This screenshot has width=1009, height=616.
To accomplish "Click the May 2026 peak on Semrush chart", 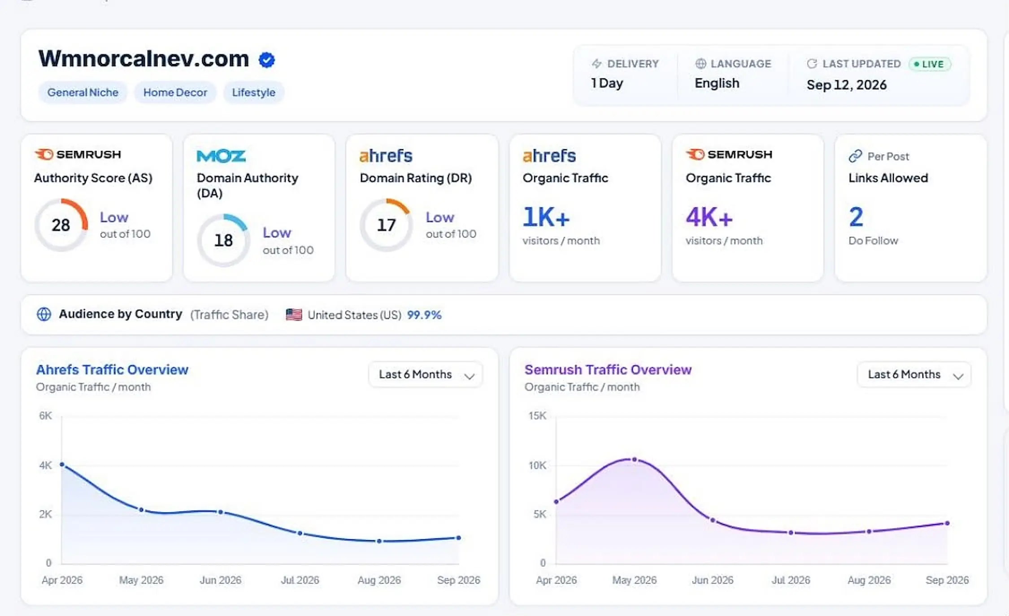I will (635, 460).
